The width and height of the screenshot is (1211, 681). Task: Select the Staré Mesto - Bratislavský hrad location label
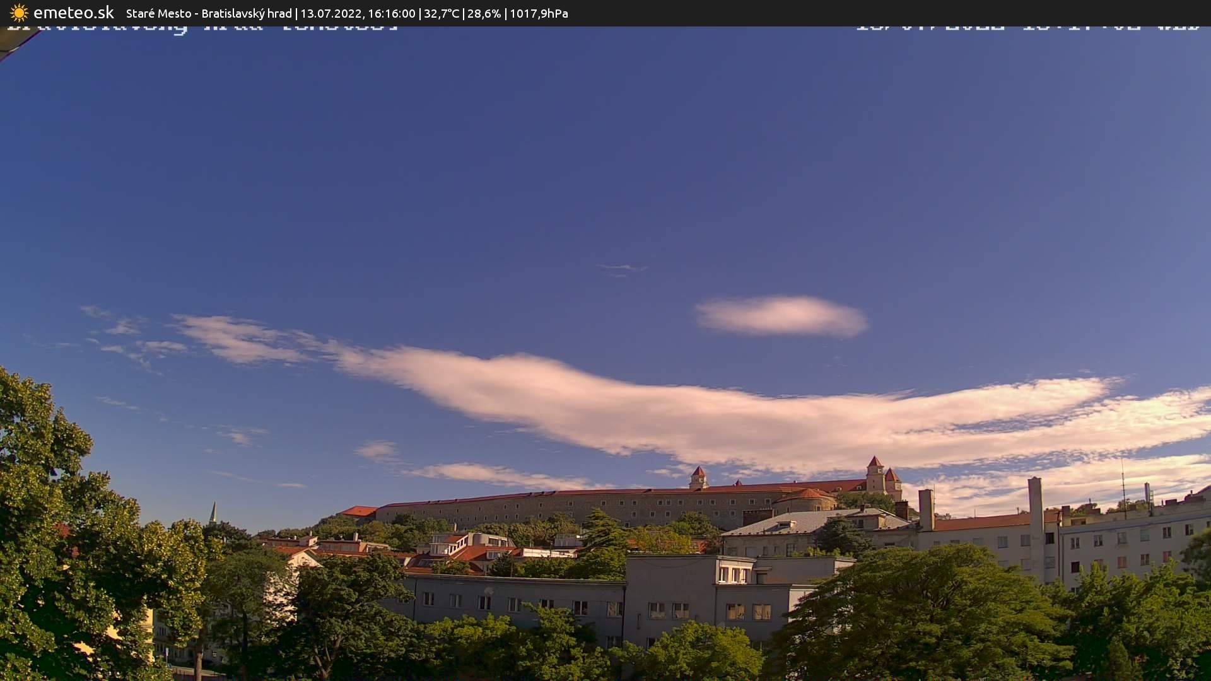click(208, 13)
